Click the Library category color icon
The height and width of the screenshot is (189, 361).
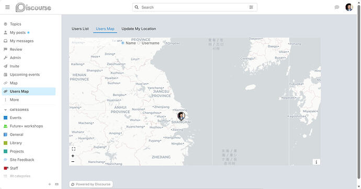point(6,143)
